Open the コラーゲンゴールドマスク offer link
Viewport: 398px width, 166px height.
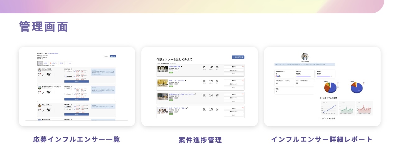pyautogui.click(x=177, y=108)
